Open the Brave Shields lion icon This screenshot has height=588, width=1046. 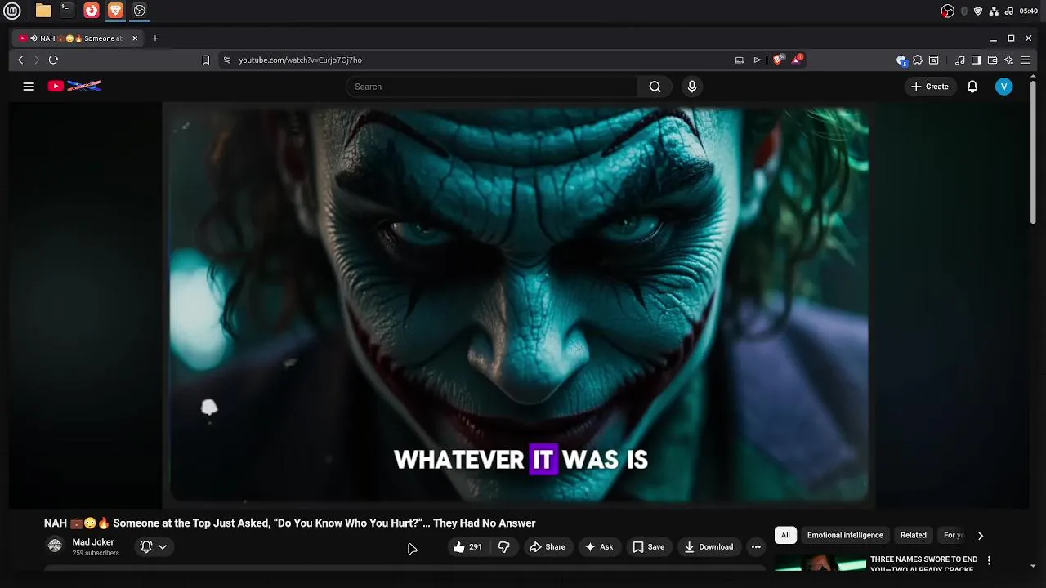click(779, 60)
